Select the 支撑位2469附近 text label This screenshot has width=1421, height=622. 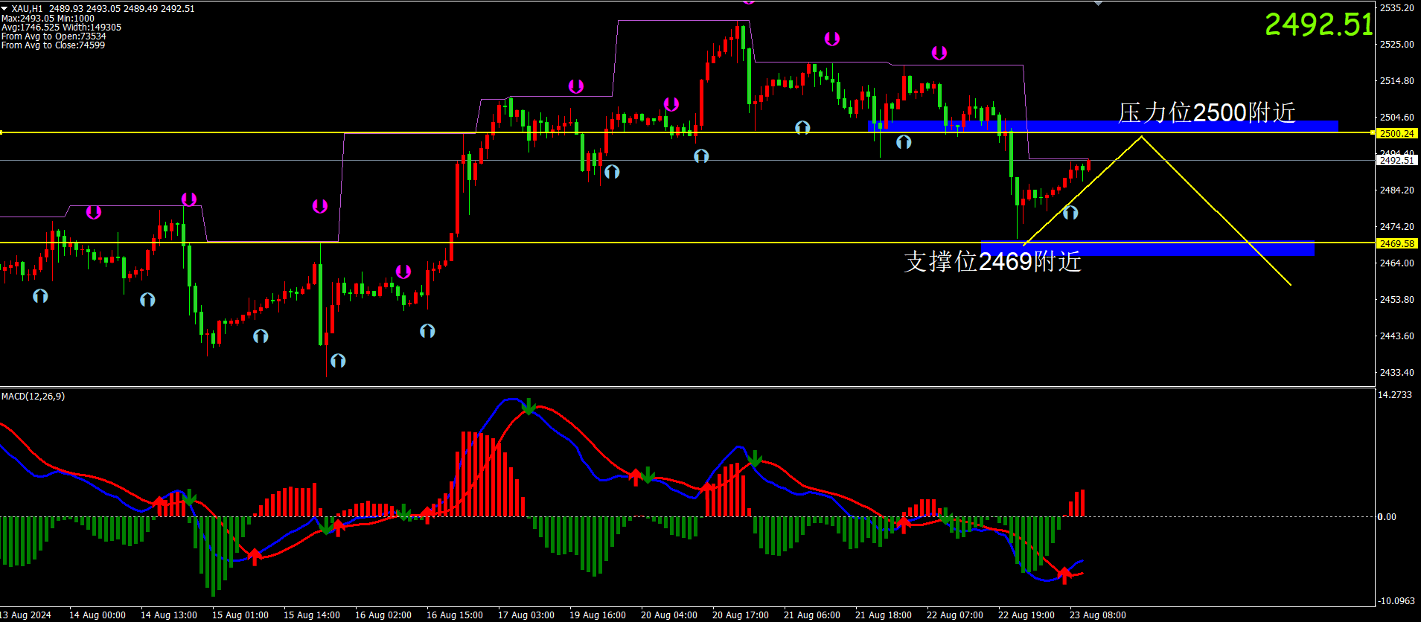pyautogui.click(x=992, y=262)
